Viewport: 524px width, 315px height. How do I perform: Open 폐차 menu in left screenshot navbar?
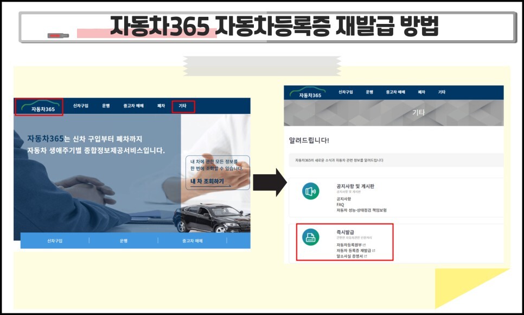[161, 106]
